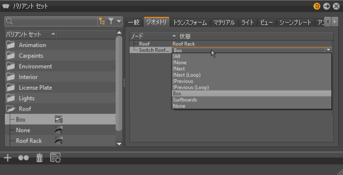Click the add variant set plus icon
This screenshot has width=343, height=175.
click(8, 158)
